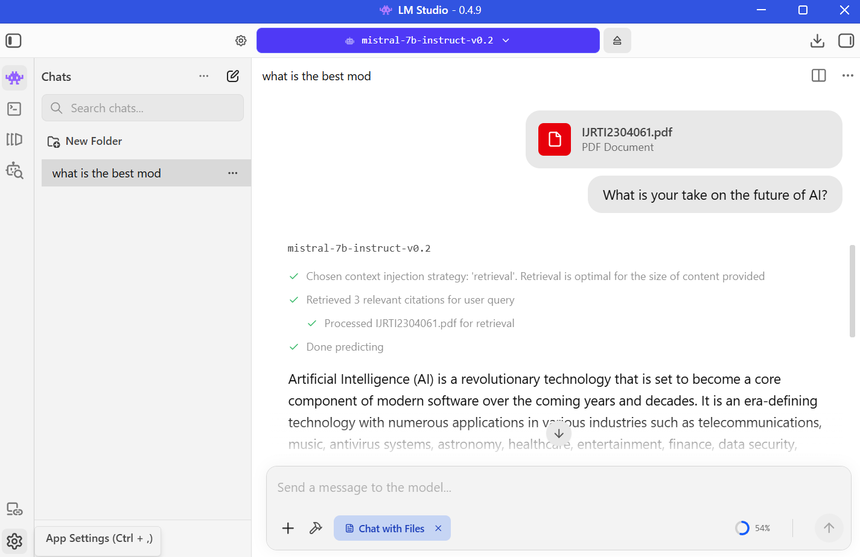Screen dimensions: 860x557
Task: Open the Local Server link icon
Action: point(14,509)
